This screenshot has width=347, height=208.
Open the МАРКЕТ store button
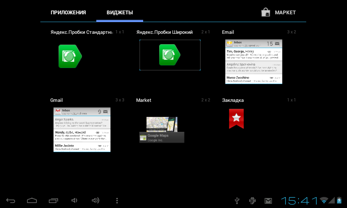click(x=285, y=13)
